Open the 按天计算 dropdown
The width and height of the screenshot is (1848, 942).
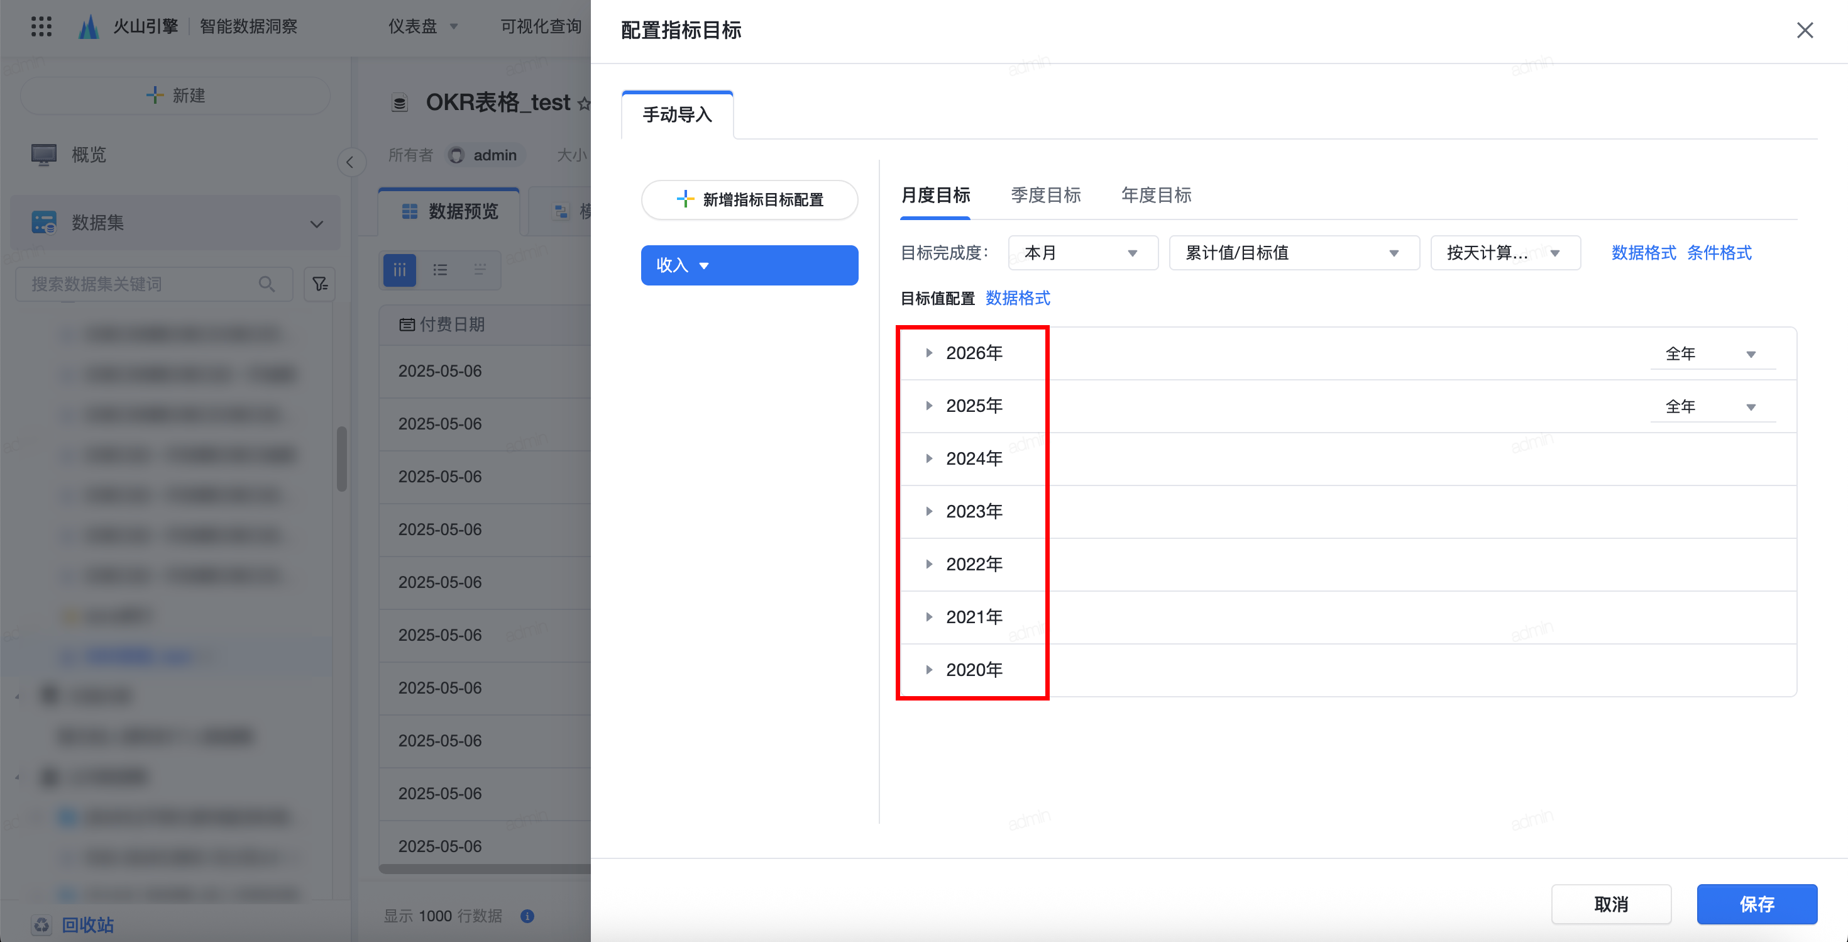[x=1505, y=253]
